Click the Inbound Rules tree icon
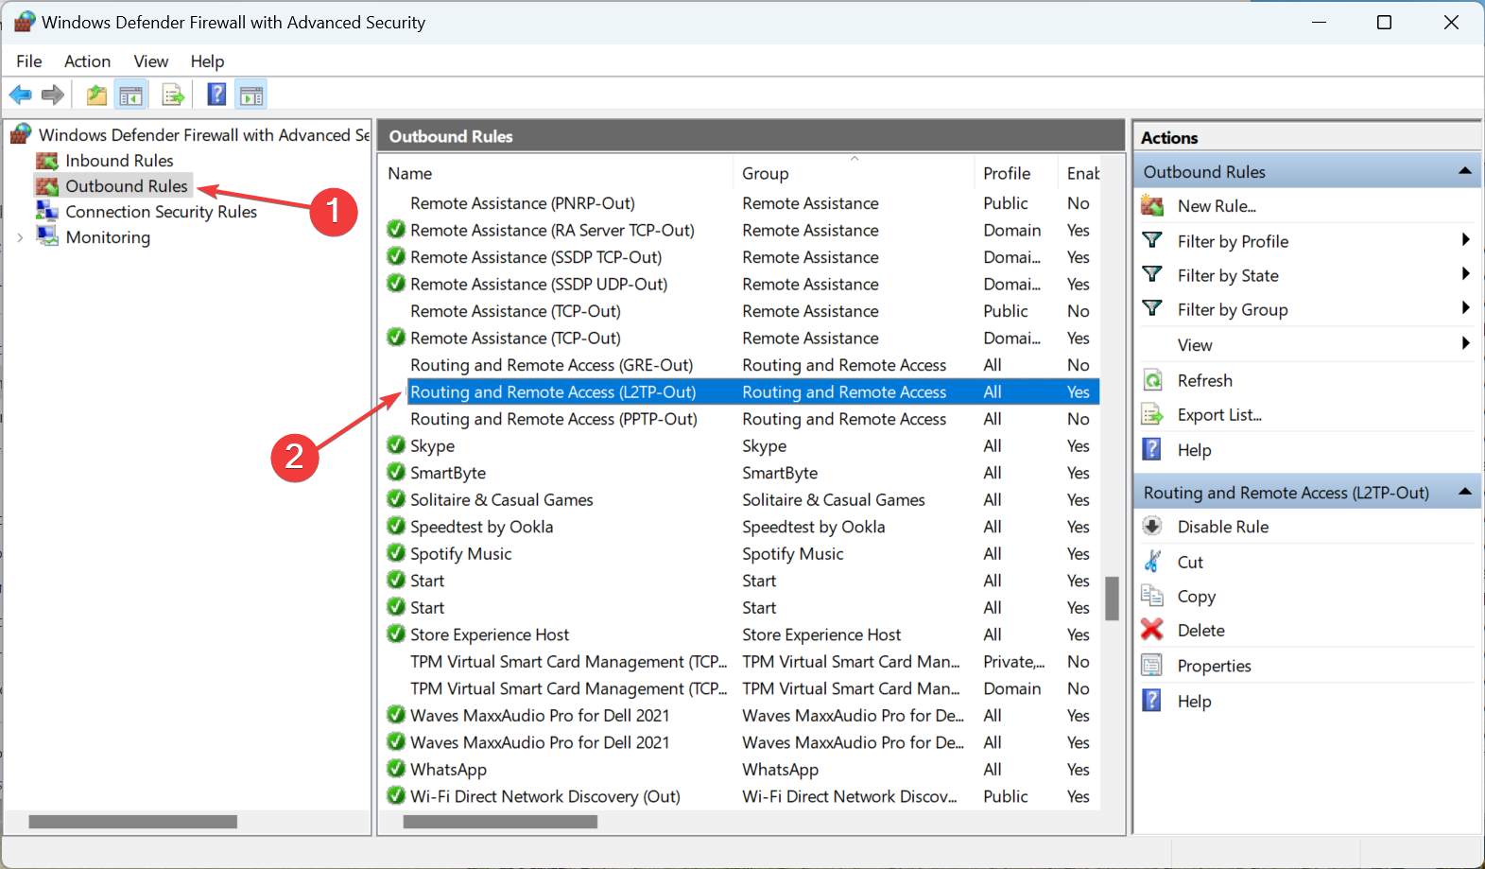The height and width of the screenshot is (869, 1485). pyautogui.click(x=47, y=161)
